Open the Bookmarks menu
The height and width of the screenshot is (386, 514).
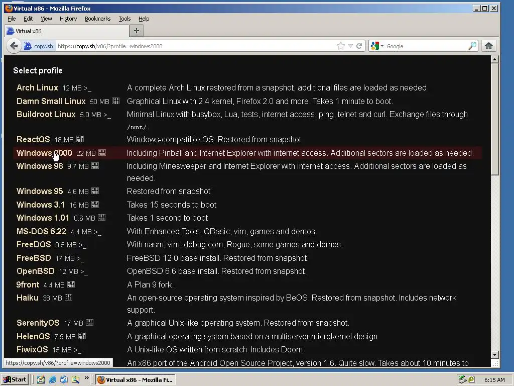(x=98, y=19)
